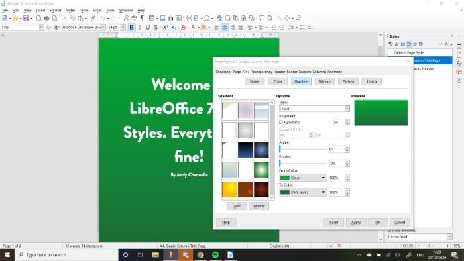This screenshot has width=464, height=261.
Task: Click the Print icon in the toolbar
Action: click(x=46, y=18)
